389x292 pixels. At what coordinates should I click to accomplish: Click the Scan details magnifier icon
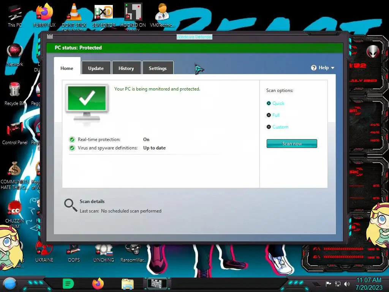click(x=71, y=205)
